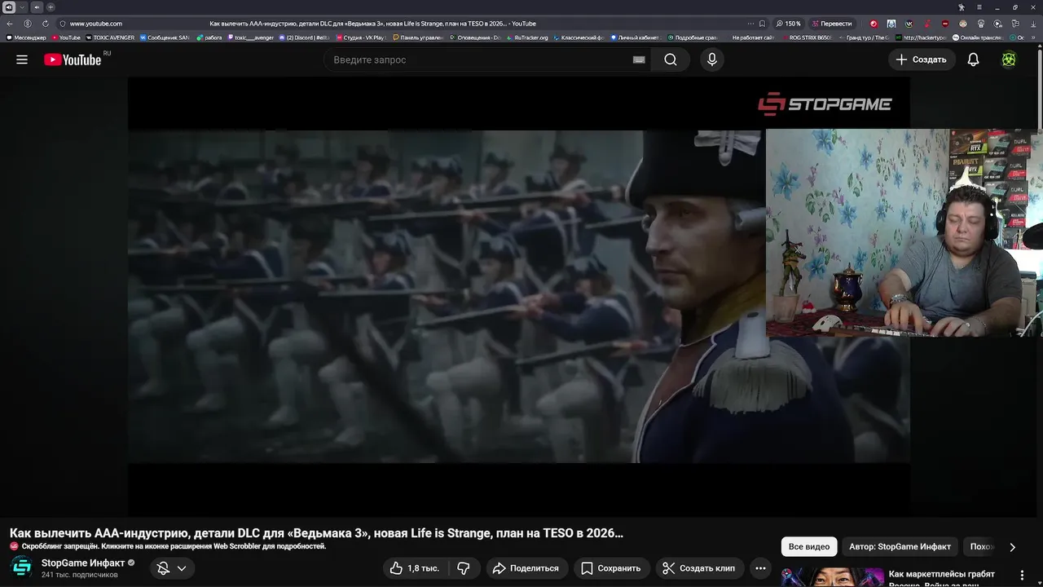Open the ROG STRIX B650E bookmark

pyautogui.click(x=807, y=38)
